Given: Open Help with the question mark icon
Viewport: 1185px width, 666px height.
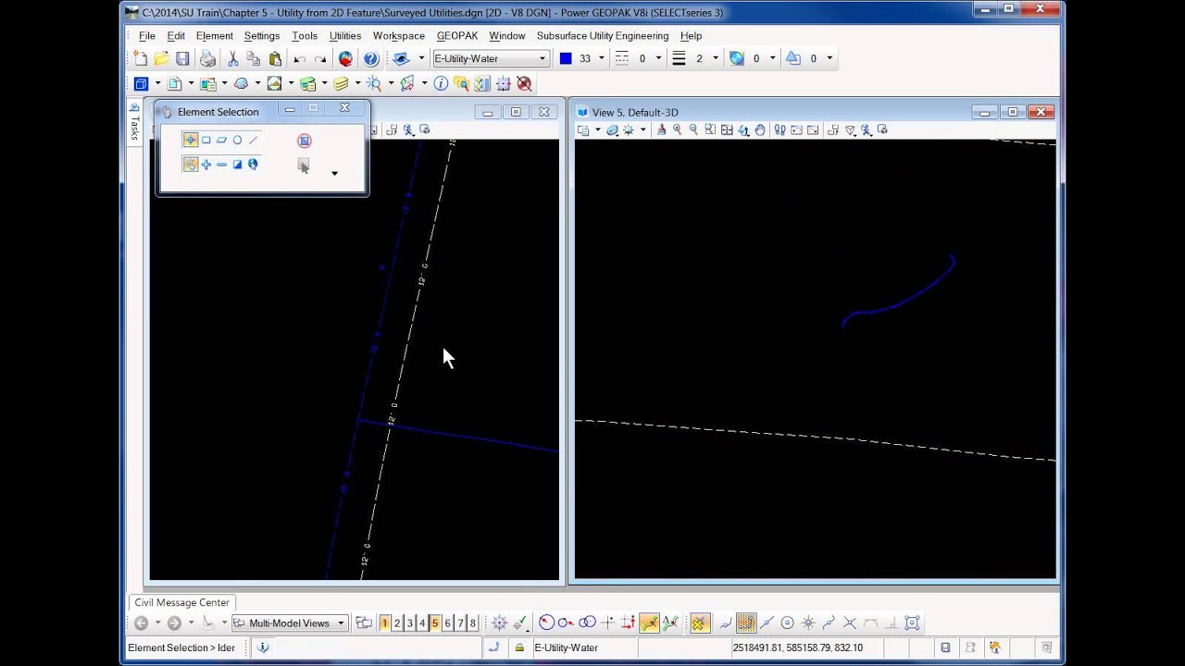Looking at the screenshot, I should [370, 58].
